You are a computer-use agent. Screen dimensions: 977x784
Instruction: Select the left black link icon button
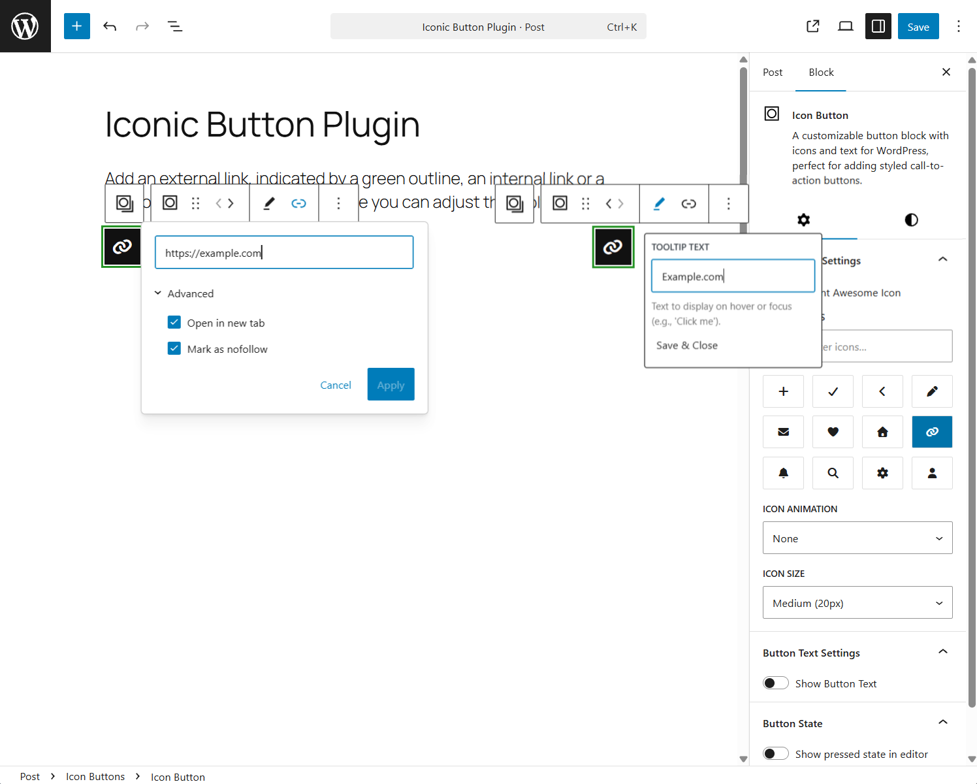pyautogui.click(x=122, y=247)
